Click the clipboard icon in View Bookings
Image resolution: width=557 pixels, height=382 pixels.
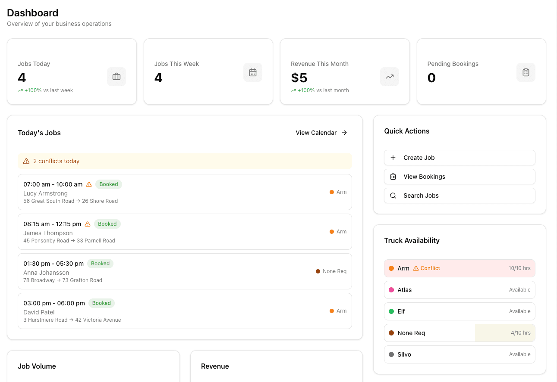(393, 177)
